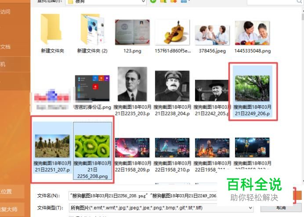Click the kiwi slices image 2256_208.png
Image resolution: width=304 pixels, height=217 pixels.
[92, 146]
